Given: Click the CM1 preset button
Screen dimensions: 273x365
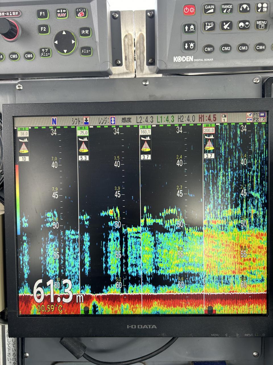Looking at the screenshot, I should pos(209,49).
